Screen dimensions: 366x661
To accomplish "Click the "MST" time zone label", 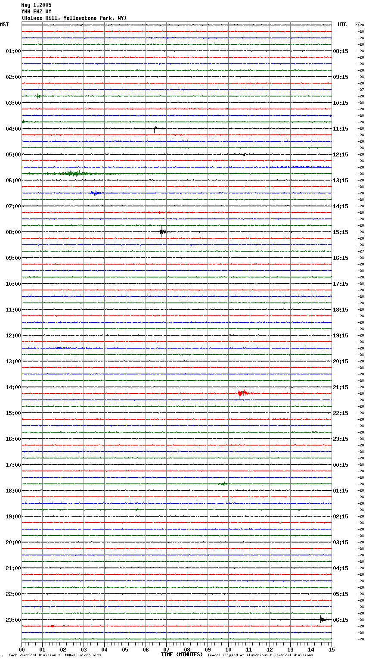I will point(4,25).
